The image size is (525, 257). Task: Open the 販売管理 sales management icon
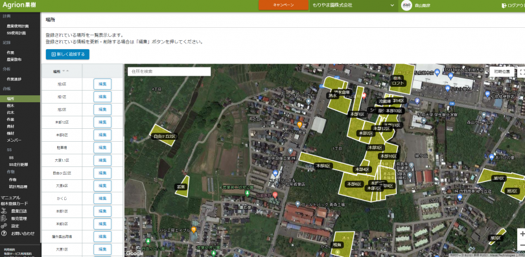(4, 219)
